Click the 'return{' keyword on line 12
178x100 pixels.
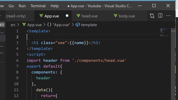(x=49, y=96)
